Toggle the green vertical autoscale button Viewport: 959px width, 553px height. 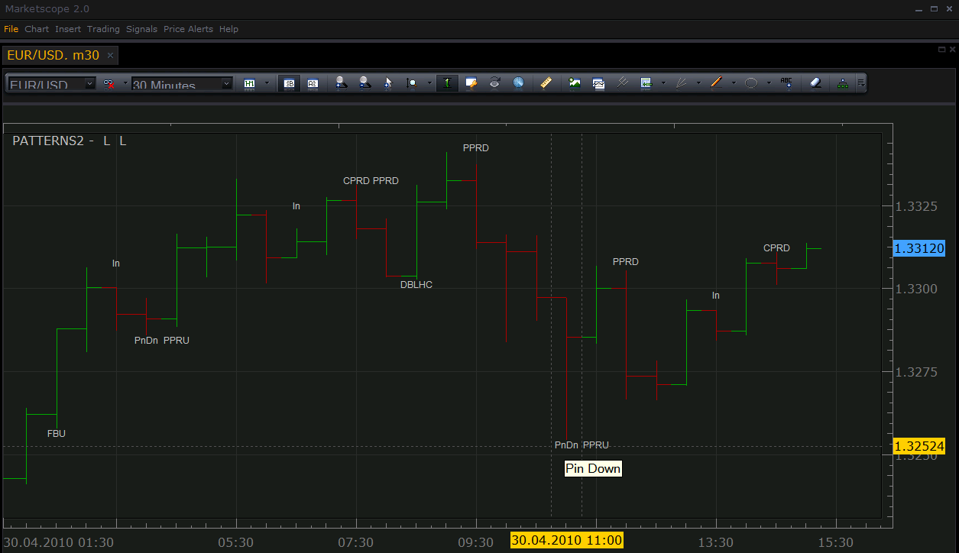click(x=448, y=83)
